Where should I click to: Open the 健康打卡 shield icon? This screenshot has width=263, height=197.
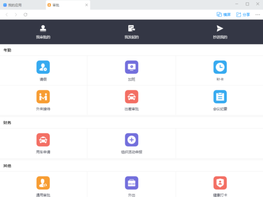(x=220, y=183)
